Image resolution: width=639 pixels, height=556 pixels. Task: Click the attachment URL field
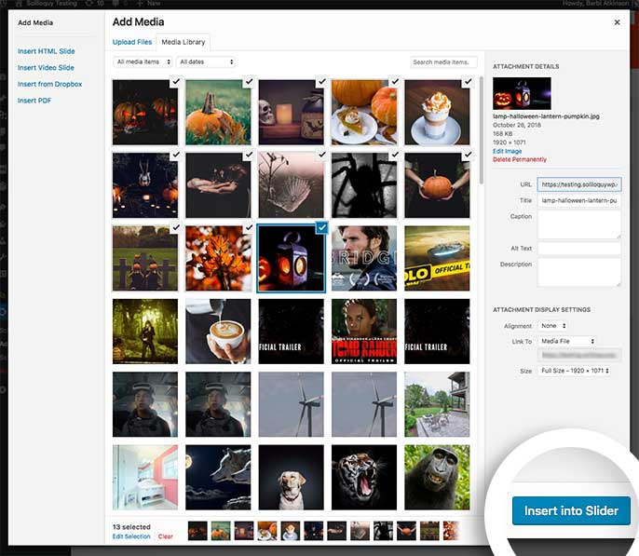click(579, 184)
